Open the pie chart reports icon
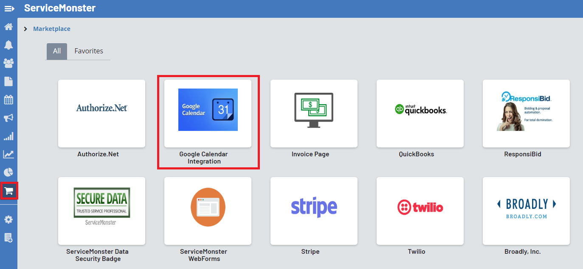 pos(8,172)
